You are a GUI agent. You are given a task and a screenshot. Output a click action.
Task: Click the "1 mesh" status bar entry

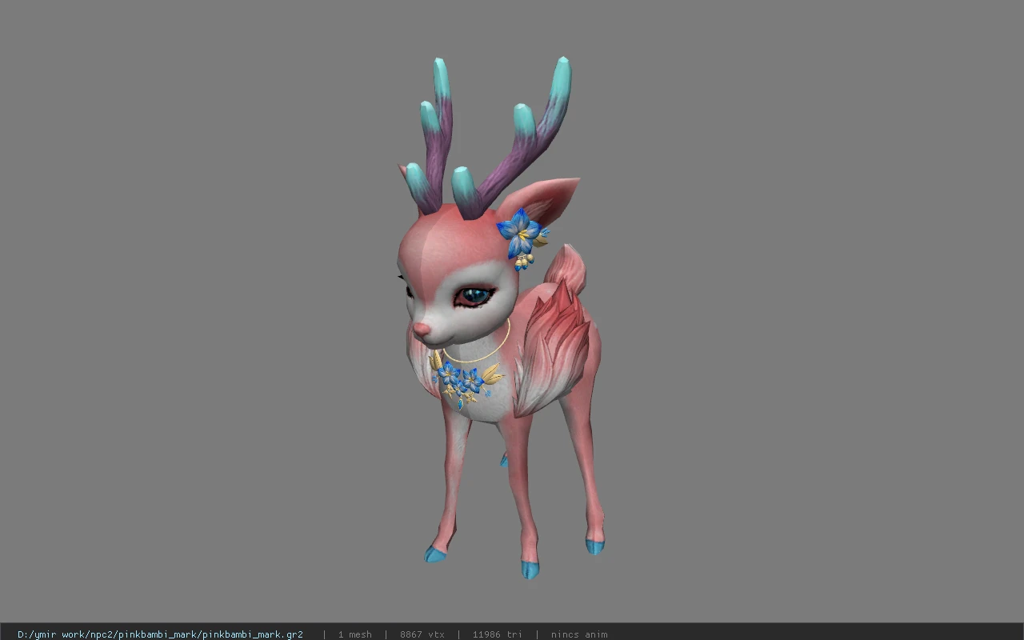(x=354, y=634)
